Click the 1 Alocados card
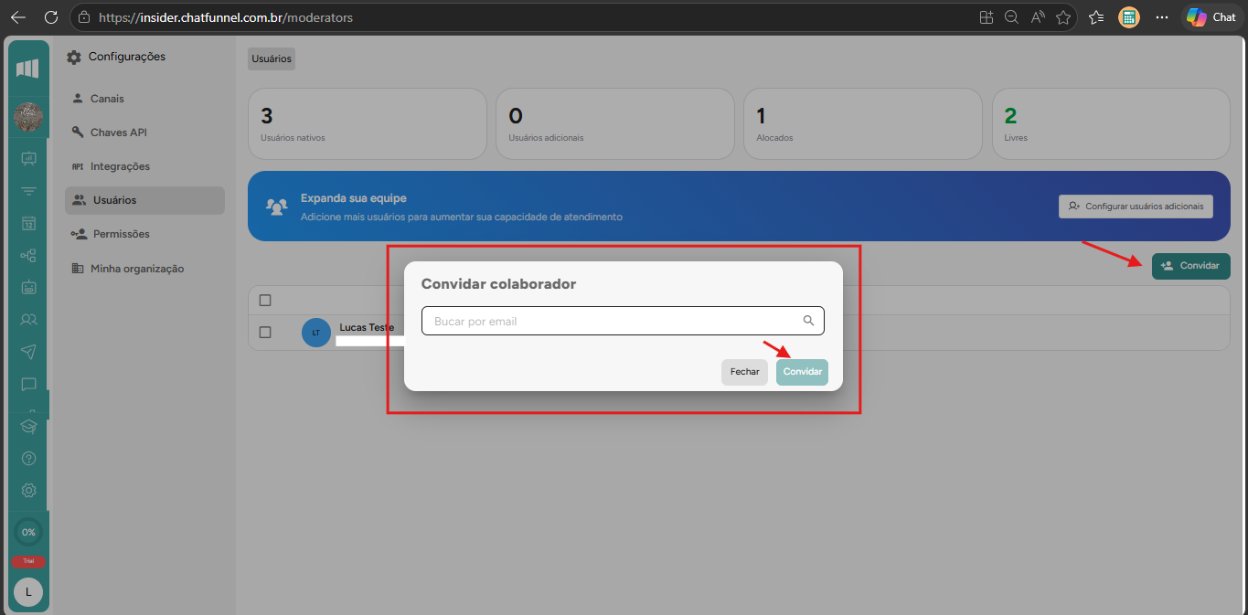This screenshot has width=1248, height=615. pos(863,125)
